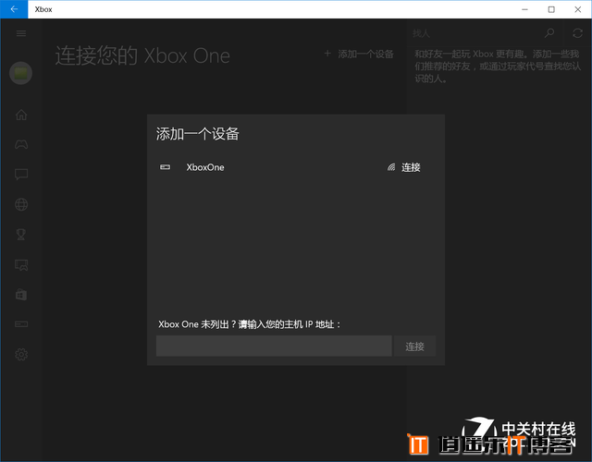Open the Store bag icon
This screenshot has width=592, height=462.
point(21,295)
